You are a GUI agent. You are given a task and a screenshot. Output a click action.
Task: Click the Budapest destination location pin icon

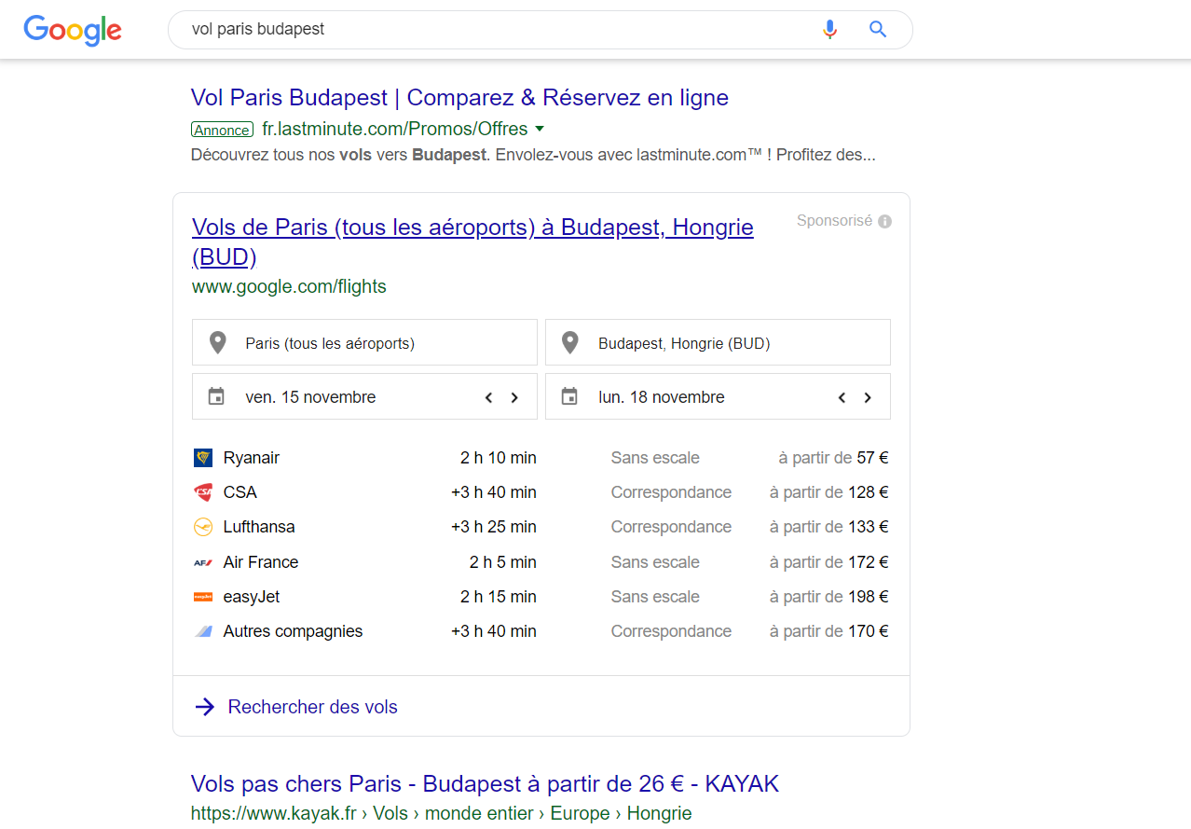click(570, 343)
